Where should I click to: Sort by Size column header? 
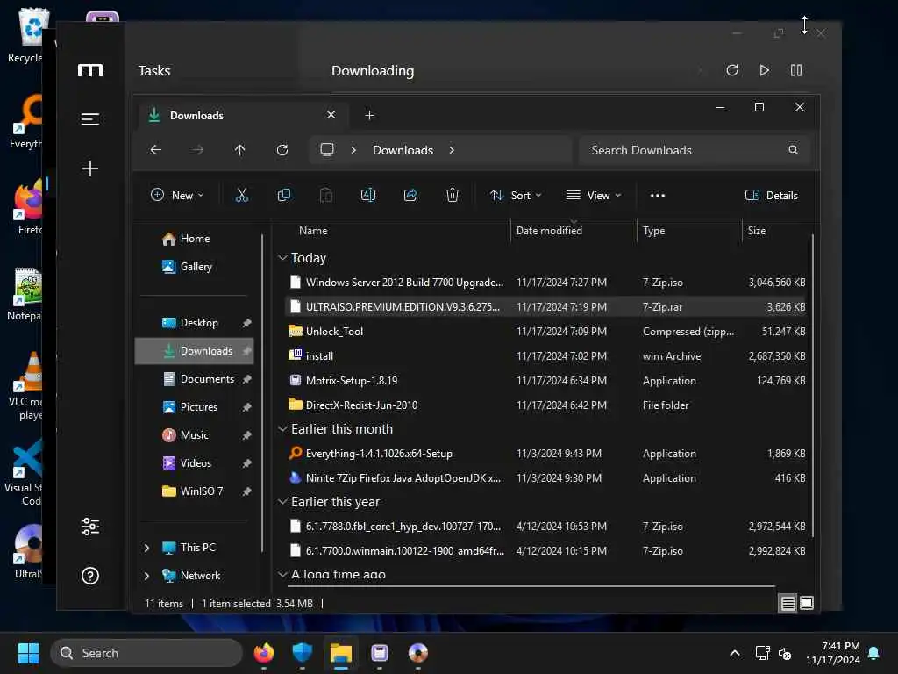tap(757, 231)
